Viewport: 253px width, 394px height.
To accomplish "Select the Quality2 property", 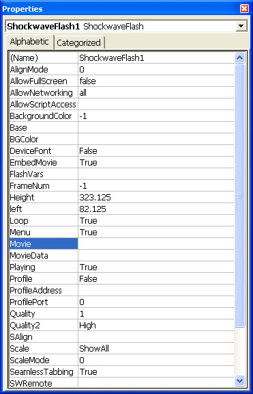I will tap(44, 325).
